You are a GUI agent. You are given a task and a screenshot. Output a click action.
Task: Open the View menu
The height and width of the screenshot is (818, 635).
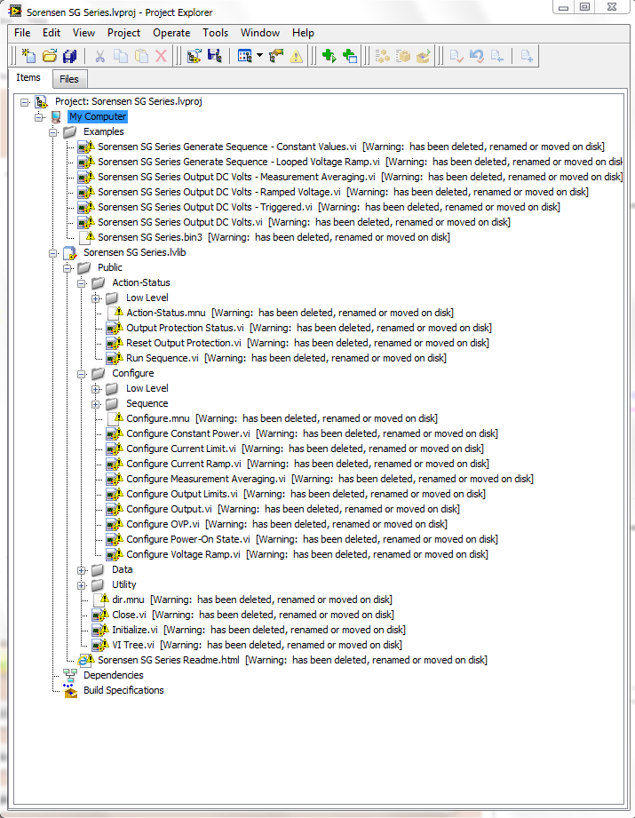(x=83, y=33)
